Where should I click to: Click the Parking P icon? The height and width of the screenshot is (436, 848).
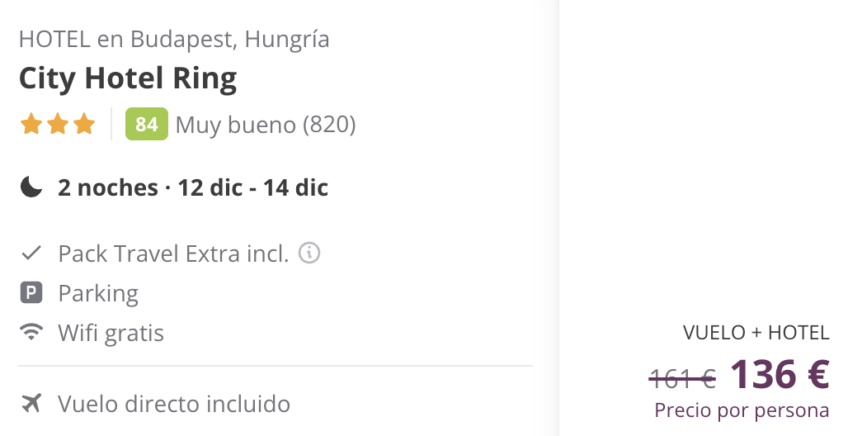click(31, 293)
